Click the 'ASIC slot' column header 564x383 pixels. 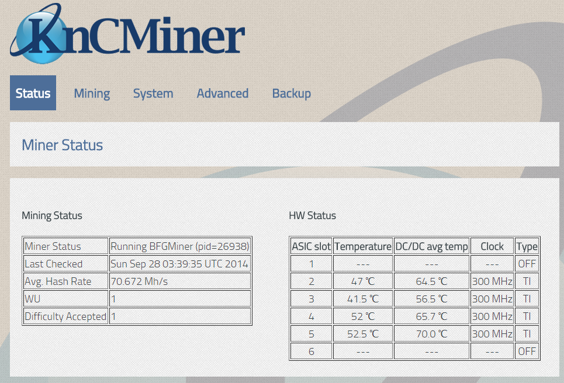(x=311, y=246)
